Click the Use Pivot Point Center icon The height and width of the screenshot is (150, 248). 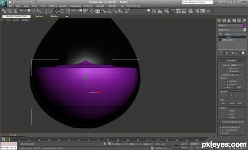pos(86,11)
